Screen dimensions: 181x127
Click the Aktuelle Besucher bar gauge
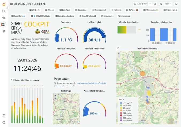[x=127, y=30]
